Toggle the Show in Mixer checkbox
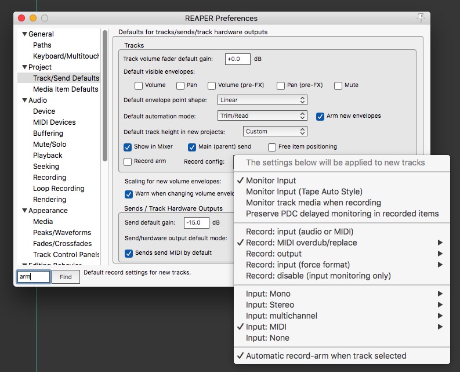The width and height of the screenshot is (460, 372). coord(128,147)
